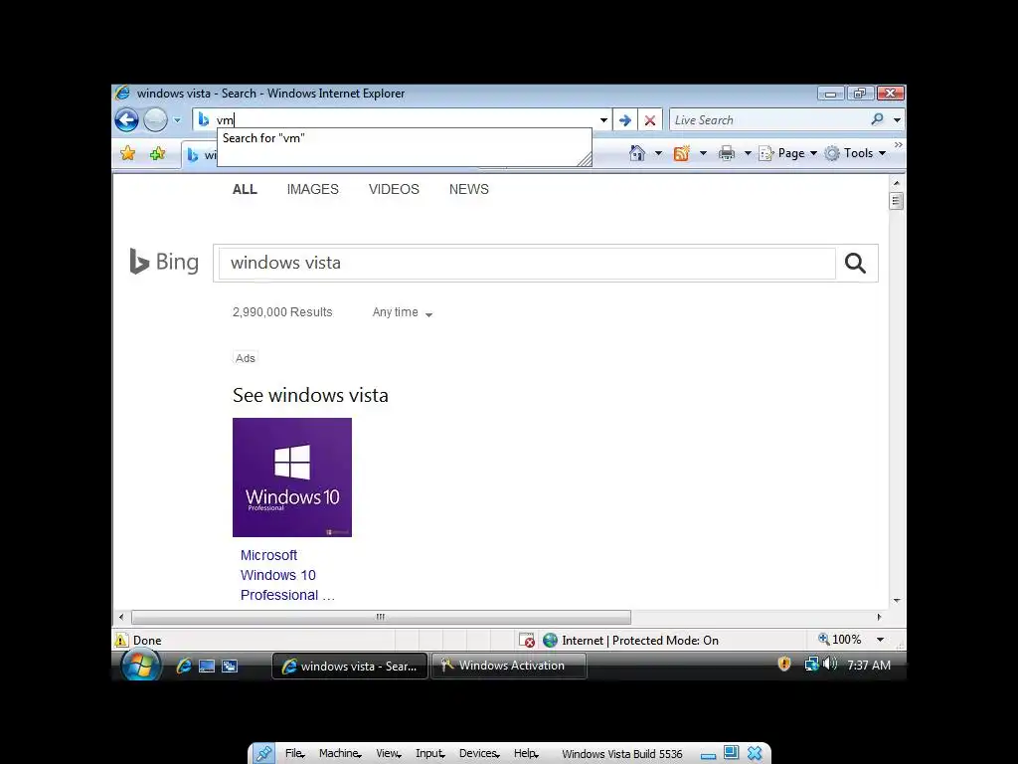Click the Home toolbar icon
1018x764 pixels.
pyautogui.click(x=637, y=153)
